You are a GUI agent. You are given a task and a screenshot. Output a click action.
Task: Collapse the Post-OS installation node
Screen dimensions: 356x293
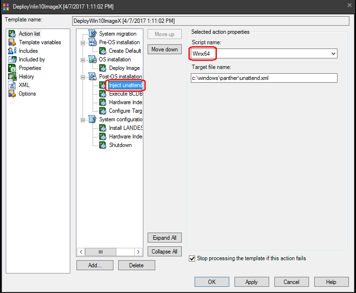click(83, 77)
